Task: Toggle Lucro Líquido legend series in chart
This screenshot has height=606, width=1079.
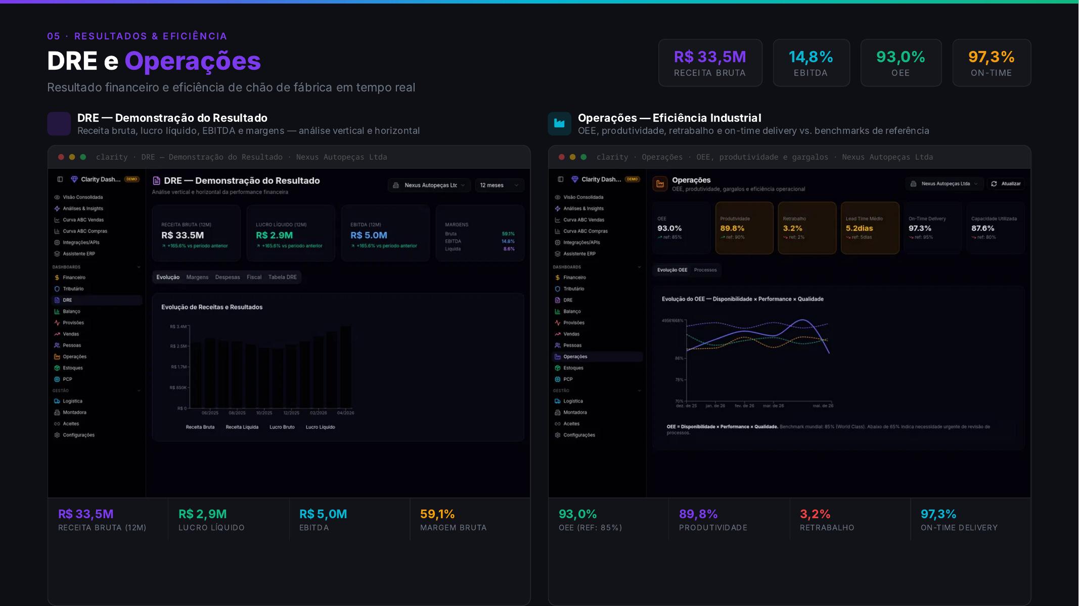Action: click(320, 427)
